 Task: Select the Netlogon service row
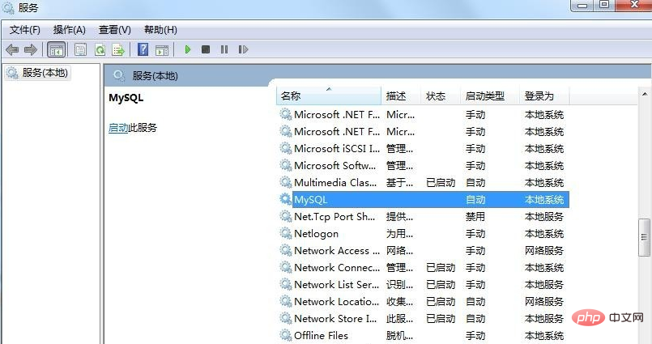[x=424, y=234]
